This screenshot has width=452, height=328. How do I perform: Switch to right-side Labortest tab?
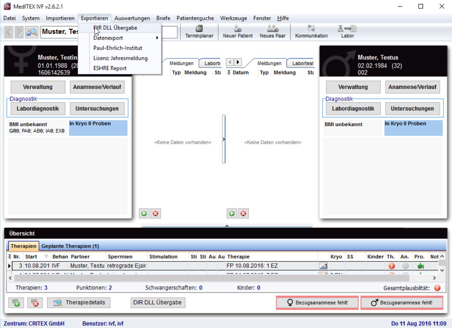click(303, 63)
